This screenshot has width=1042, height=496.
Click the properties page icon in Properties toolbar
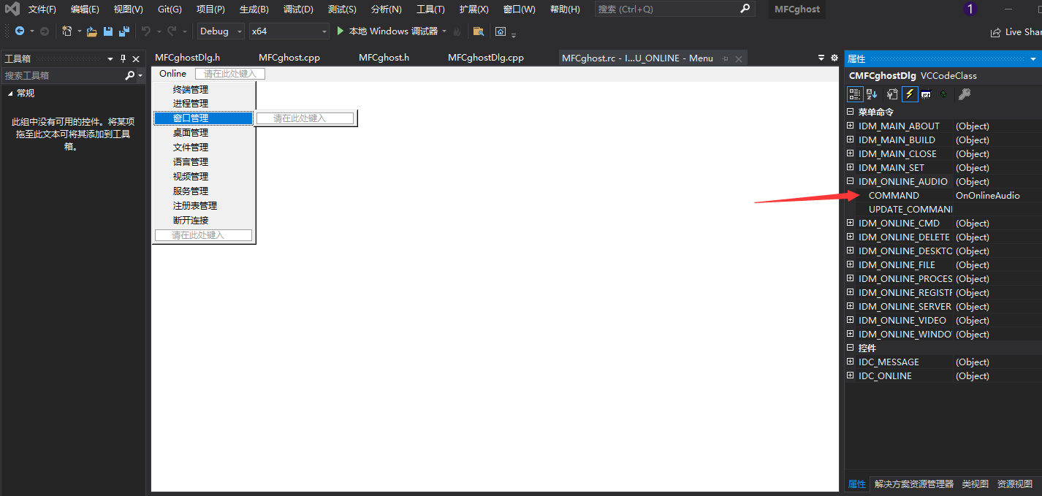coord(892,94)
